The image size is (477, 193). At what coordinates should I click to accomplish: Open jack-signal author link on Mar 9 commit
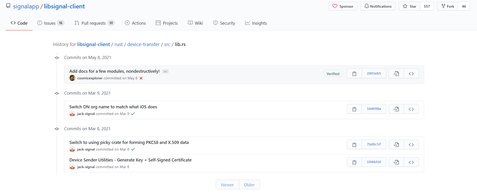[x=86, y=114]
